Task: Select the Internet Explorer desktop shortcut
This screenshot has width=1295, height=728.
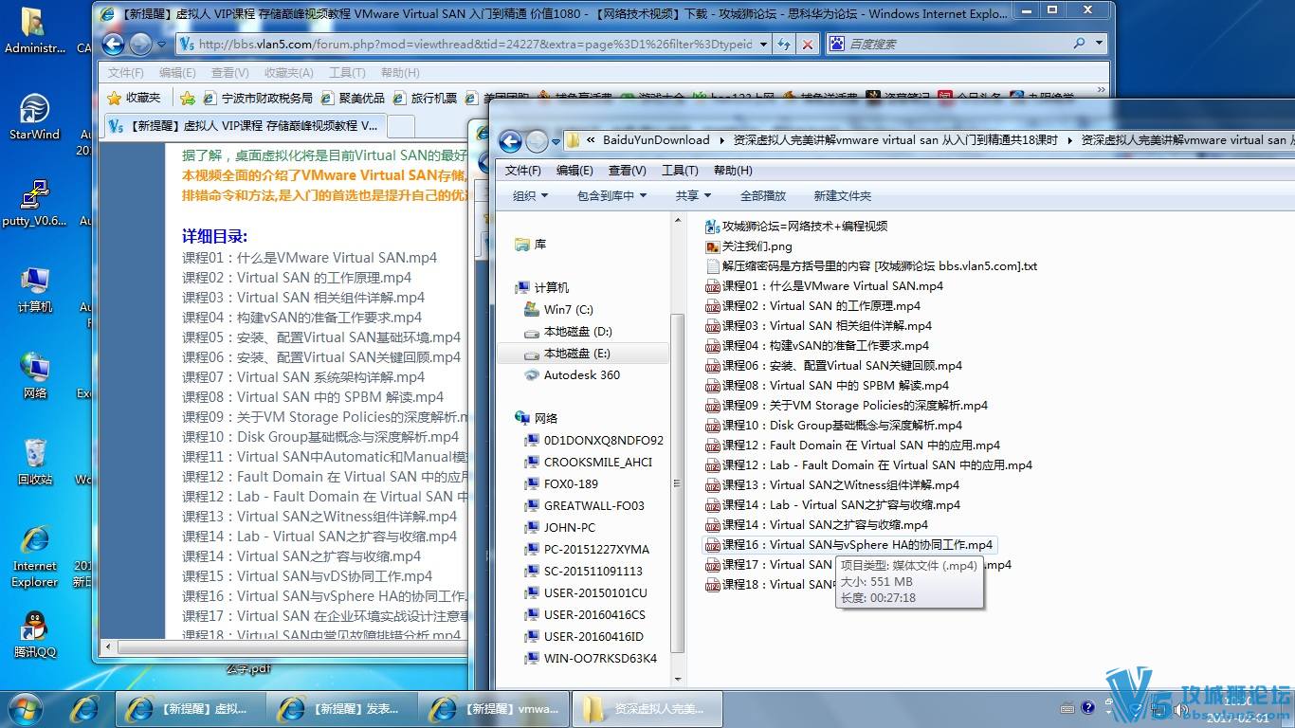Action: pos(34,557)
